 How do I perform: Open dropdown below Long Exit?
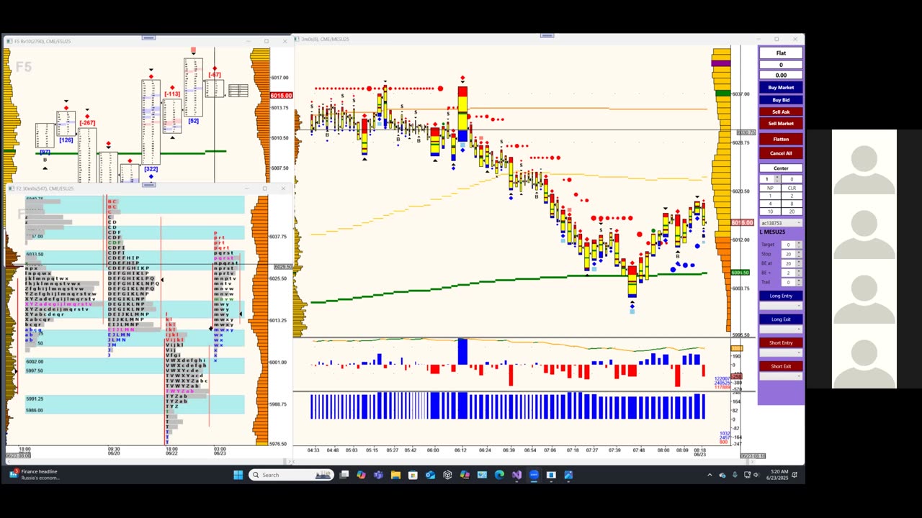click(x=781, y=329)
